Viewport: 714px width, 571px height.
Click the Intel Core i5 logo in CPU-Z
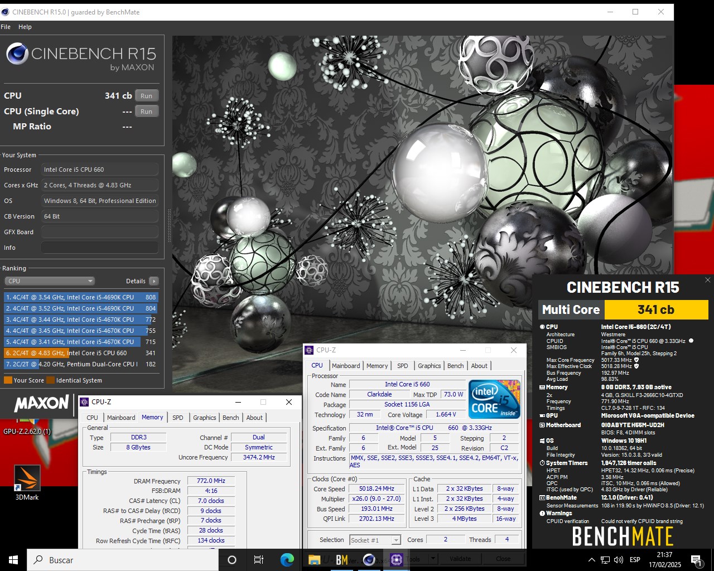point(495,399)
